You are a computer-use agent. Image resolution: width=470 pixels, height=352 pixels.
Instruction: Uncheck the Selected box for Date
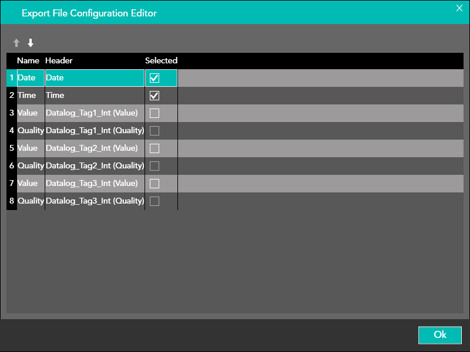pos(155,78)
